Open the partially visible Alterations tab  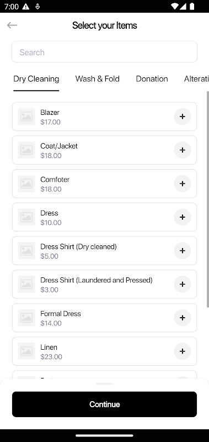click(x=196, y=79)
